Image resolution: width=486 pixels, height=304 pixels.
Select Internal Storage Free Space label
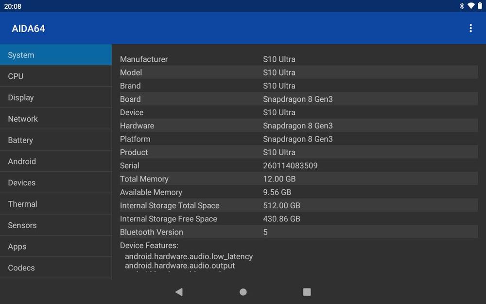(x=169, y=219)
